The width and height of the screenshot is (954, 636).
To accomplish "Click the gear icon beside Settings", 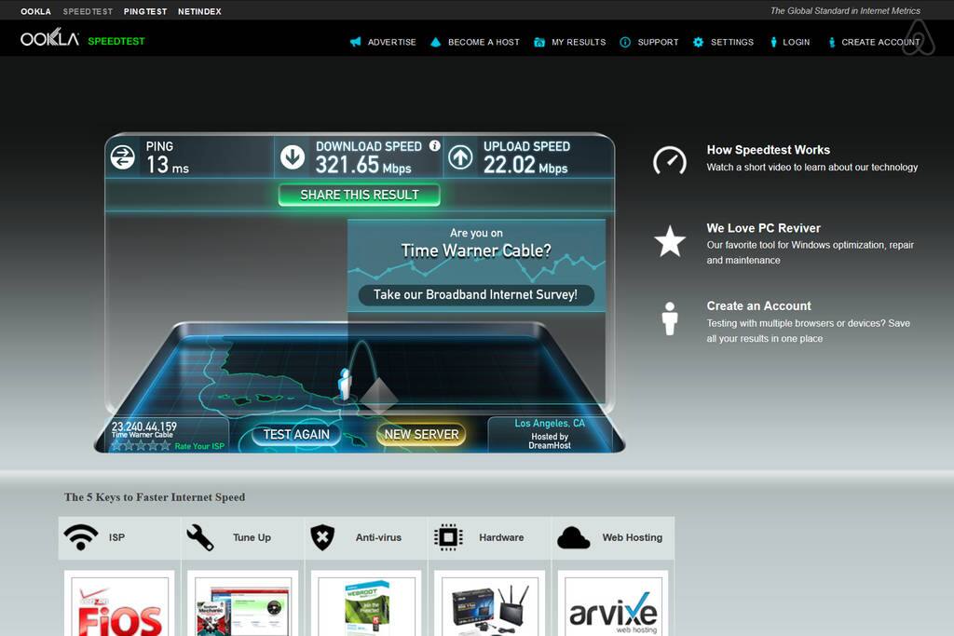I will [698, 42].
